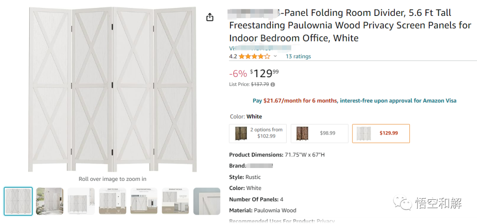Show the dimensions diagram third thumbnail

click(x=81, y=201)
